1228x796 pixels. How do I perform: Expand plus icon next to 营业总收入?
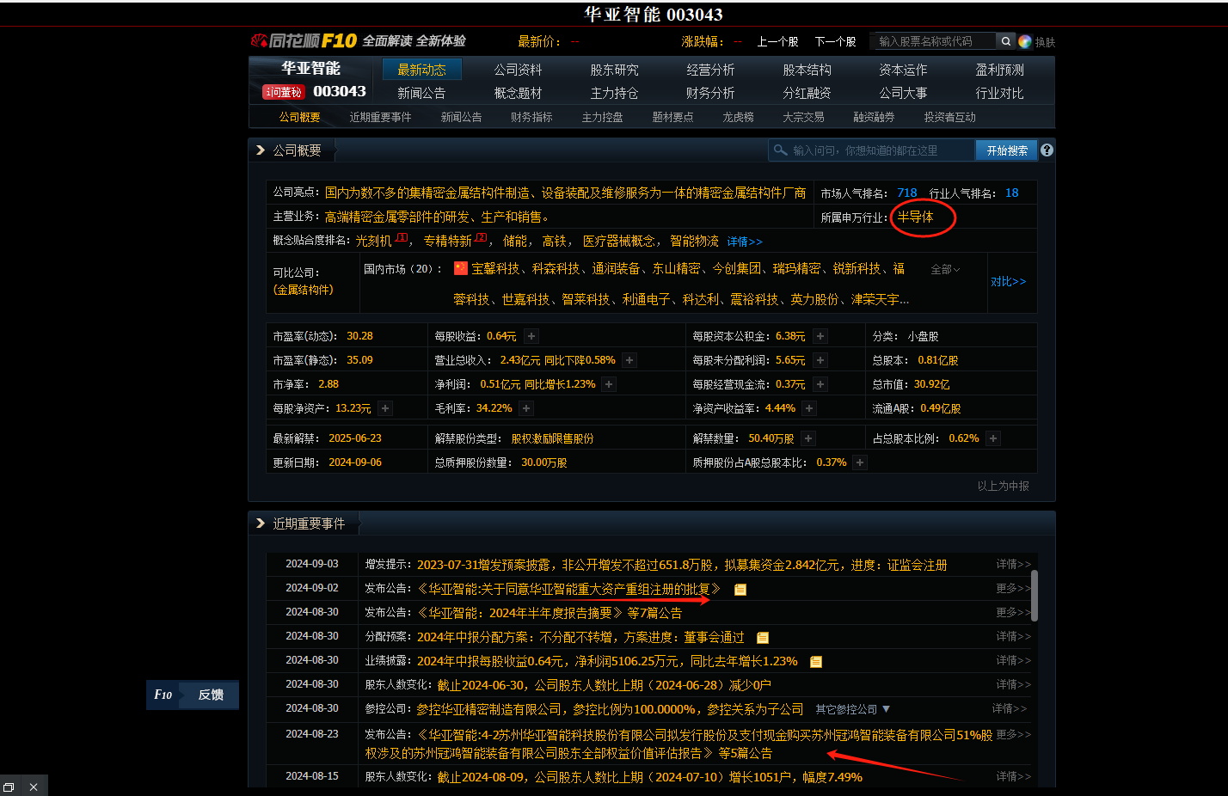pyautogui.click(x=629, y=360)
